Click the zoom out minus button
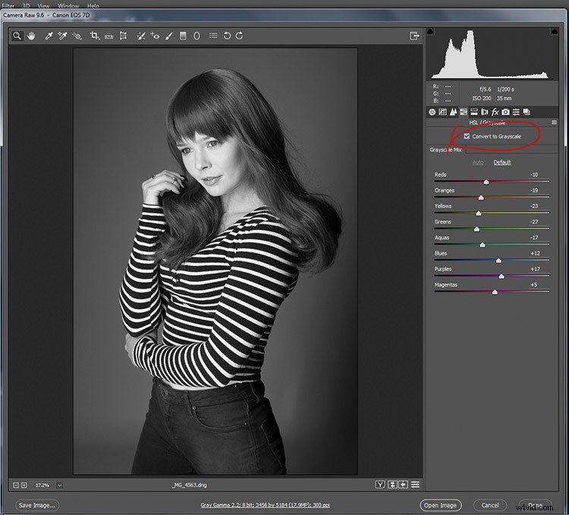 [16, 485]
